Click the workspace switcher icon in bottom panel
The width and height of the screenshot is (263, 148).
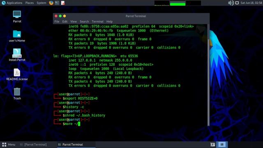point(213,144)
